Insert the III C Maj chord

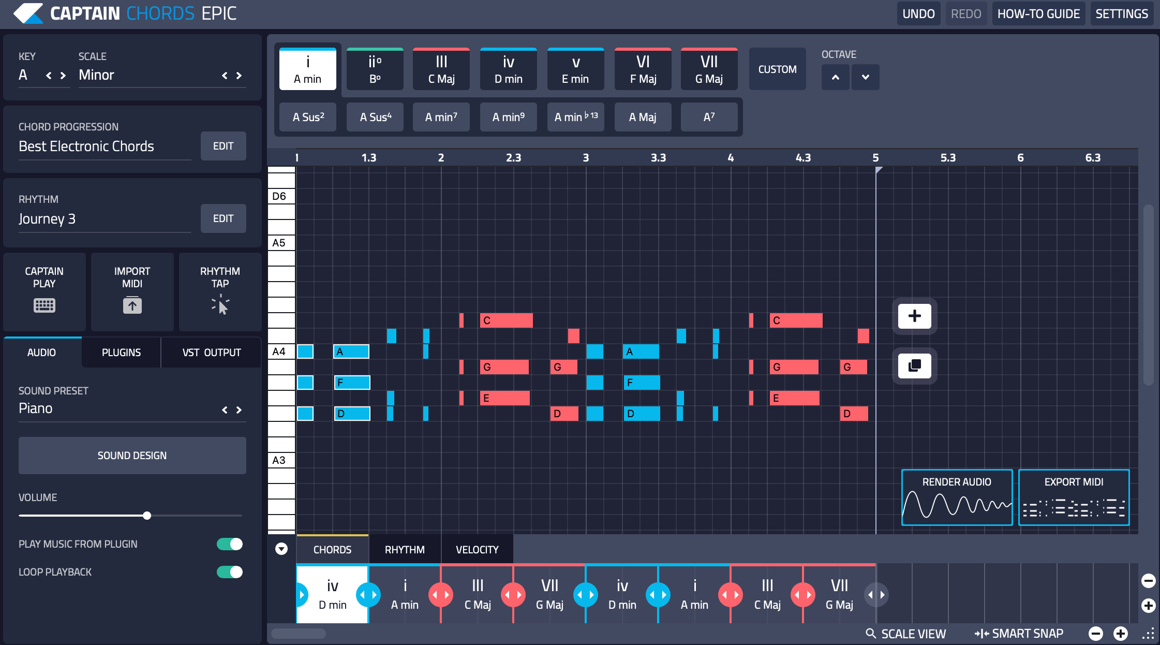[441, 69]
